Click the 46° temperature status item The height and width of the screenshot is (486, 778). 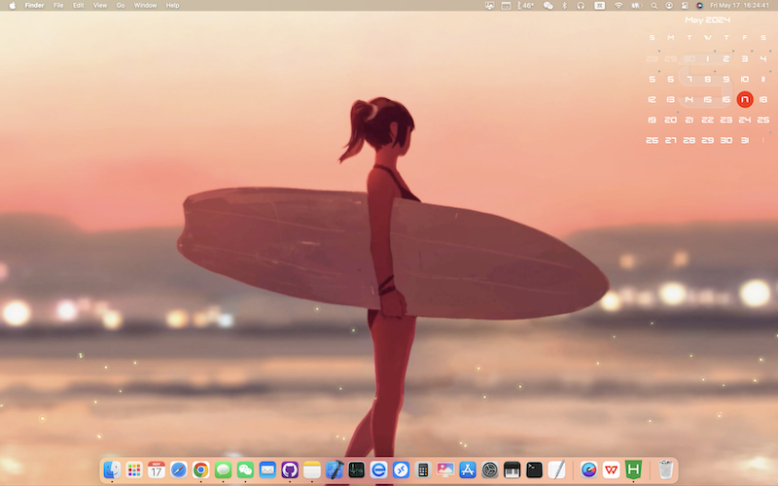(525, 6)
